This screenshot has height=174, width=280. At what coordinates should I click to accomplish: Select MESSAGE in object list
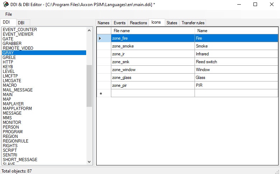44,113
